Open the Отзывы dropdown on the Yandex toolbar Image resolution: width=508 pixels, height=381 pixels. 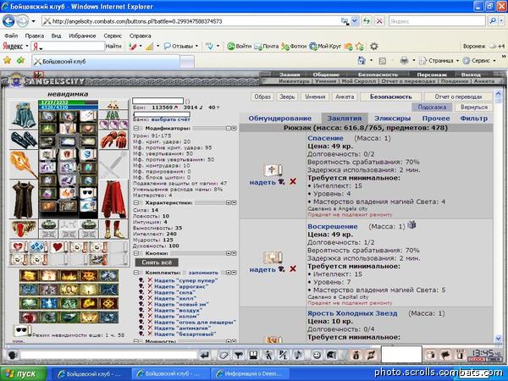[x=196, y=47]
